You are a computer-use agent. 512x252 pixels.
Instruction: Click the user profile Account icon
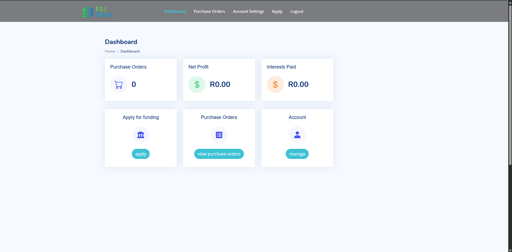click(x=297, y=135)
